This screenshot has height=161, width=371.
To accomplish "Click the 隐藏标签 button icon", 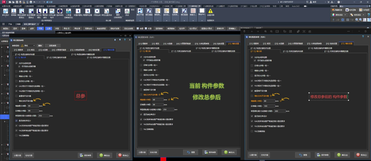I will click(333, 10).
